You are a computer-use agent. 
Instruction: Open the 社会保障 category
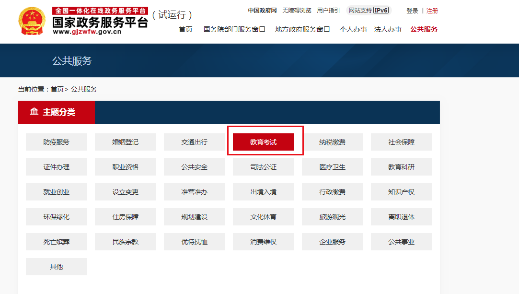(401, 142)
